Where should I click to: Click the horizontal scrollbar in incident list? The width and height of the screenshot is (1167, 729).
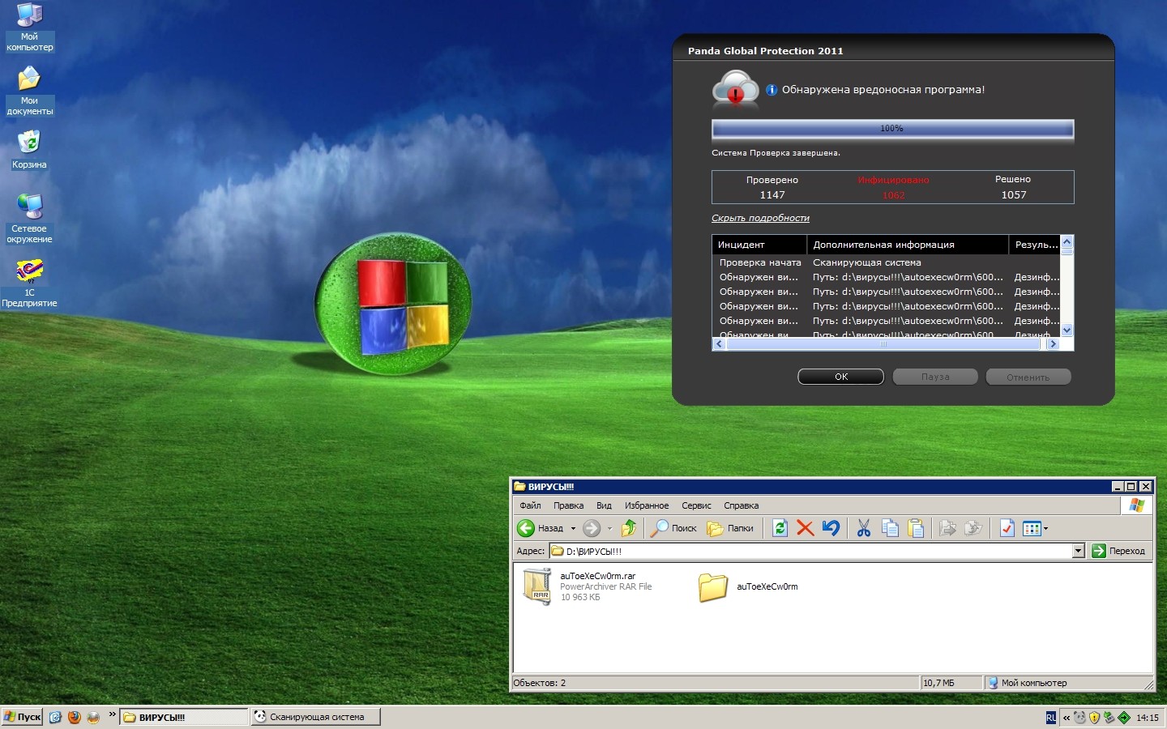tap(883, 344)
